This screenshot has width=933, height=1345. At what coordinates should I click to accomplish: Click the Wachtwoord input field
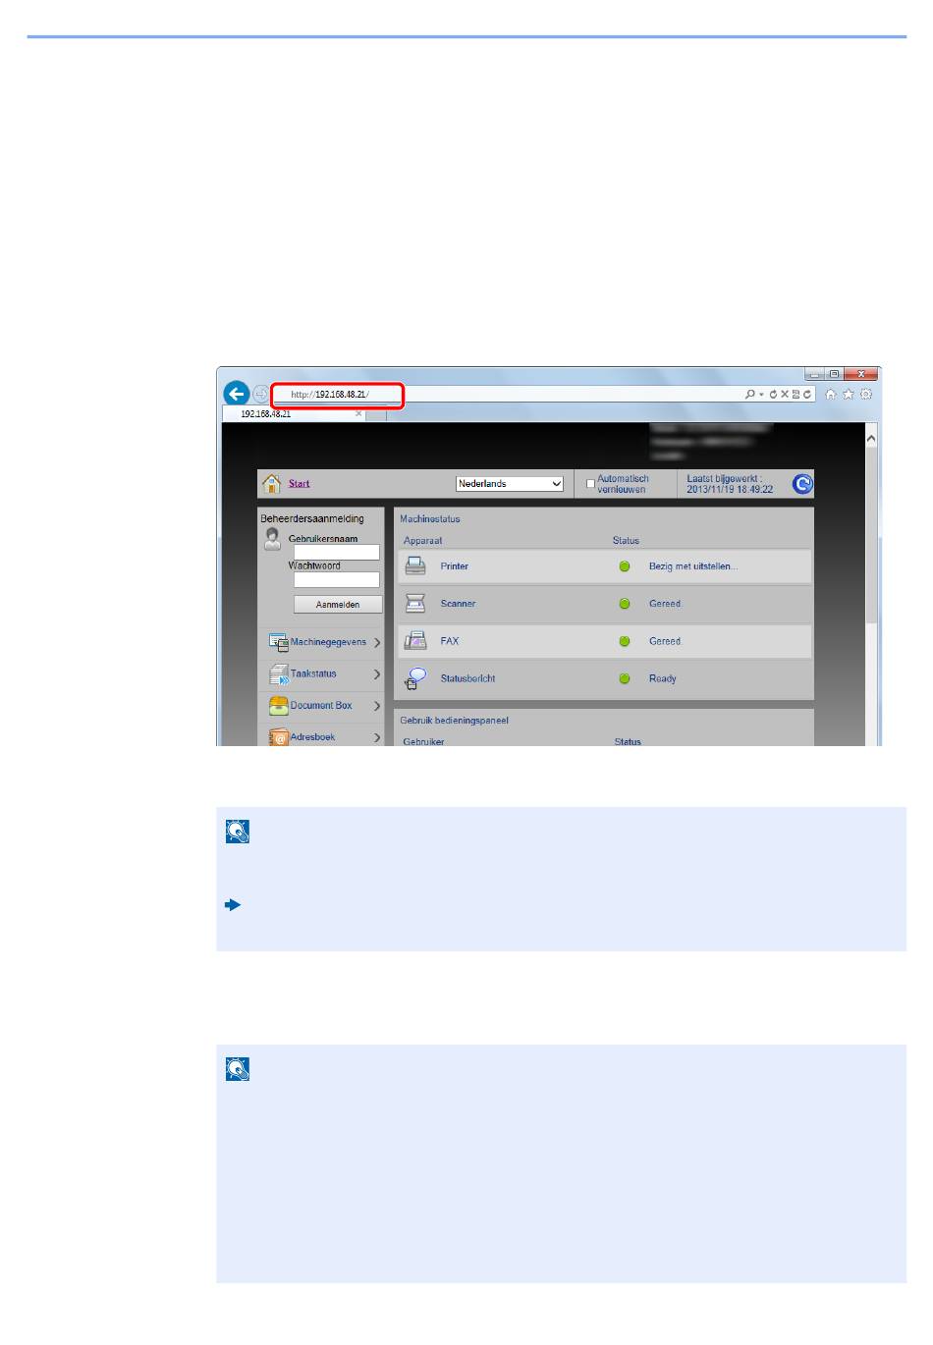[337, 579]
